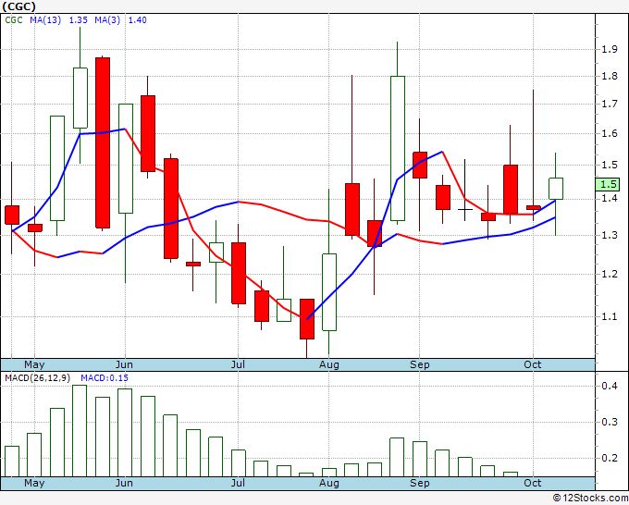The image size is (629, 505).
Task: Select Oct on the MACD panel time axis
Action: tap(533, 483)
